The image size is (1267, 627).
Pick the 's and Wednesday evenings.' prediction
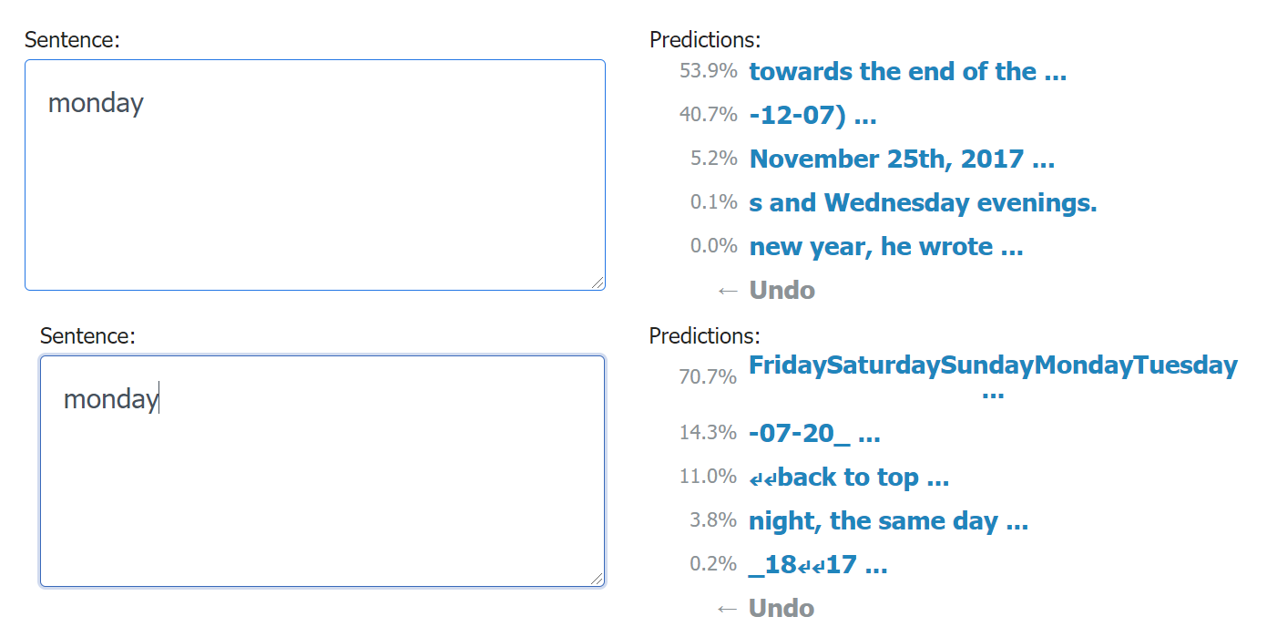pos(923,202)
